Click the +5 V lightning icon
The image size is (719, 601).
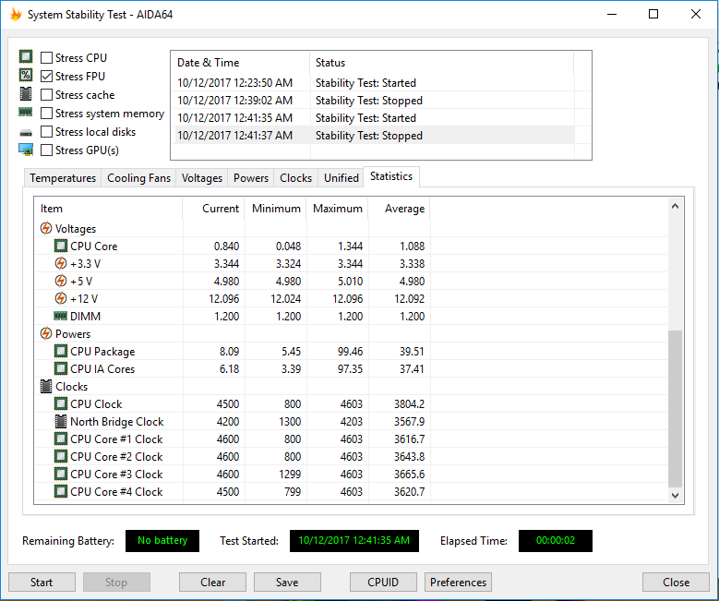61,281
